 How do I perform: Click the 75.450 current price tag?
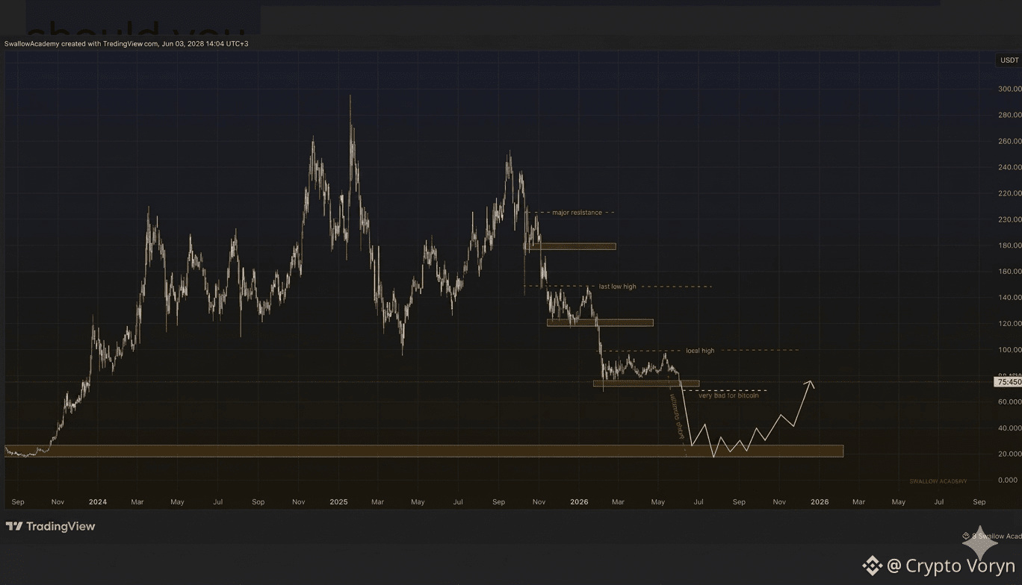(1009, 382)
